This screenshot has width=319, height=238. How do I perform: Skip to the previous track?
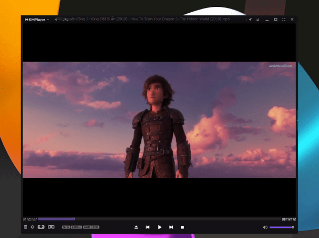coord(148,227)
